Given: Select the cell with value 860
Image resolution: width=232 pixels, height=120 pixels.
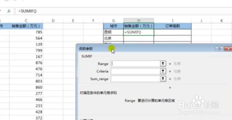Looking at the screenshot, I should [26, 87].
